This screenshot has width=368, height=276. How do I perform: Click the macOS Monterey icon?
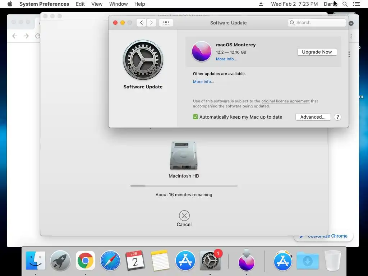pyautogui.click(x=201, y=51)
